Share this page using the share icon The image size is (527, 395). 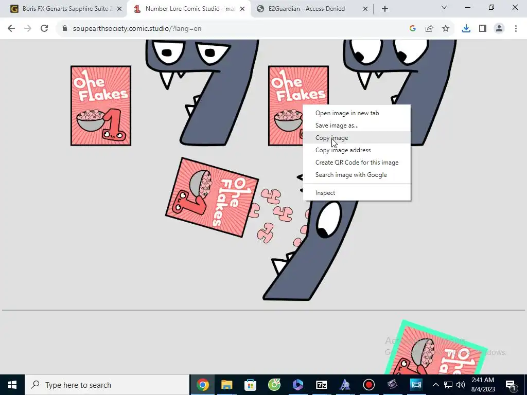coord(429,29)
